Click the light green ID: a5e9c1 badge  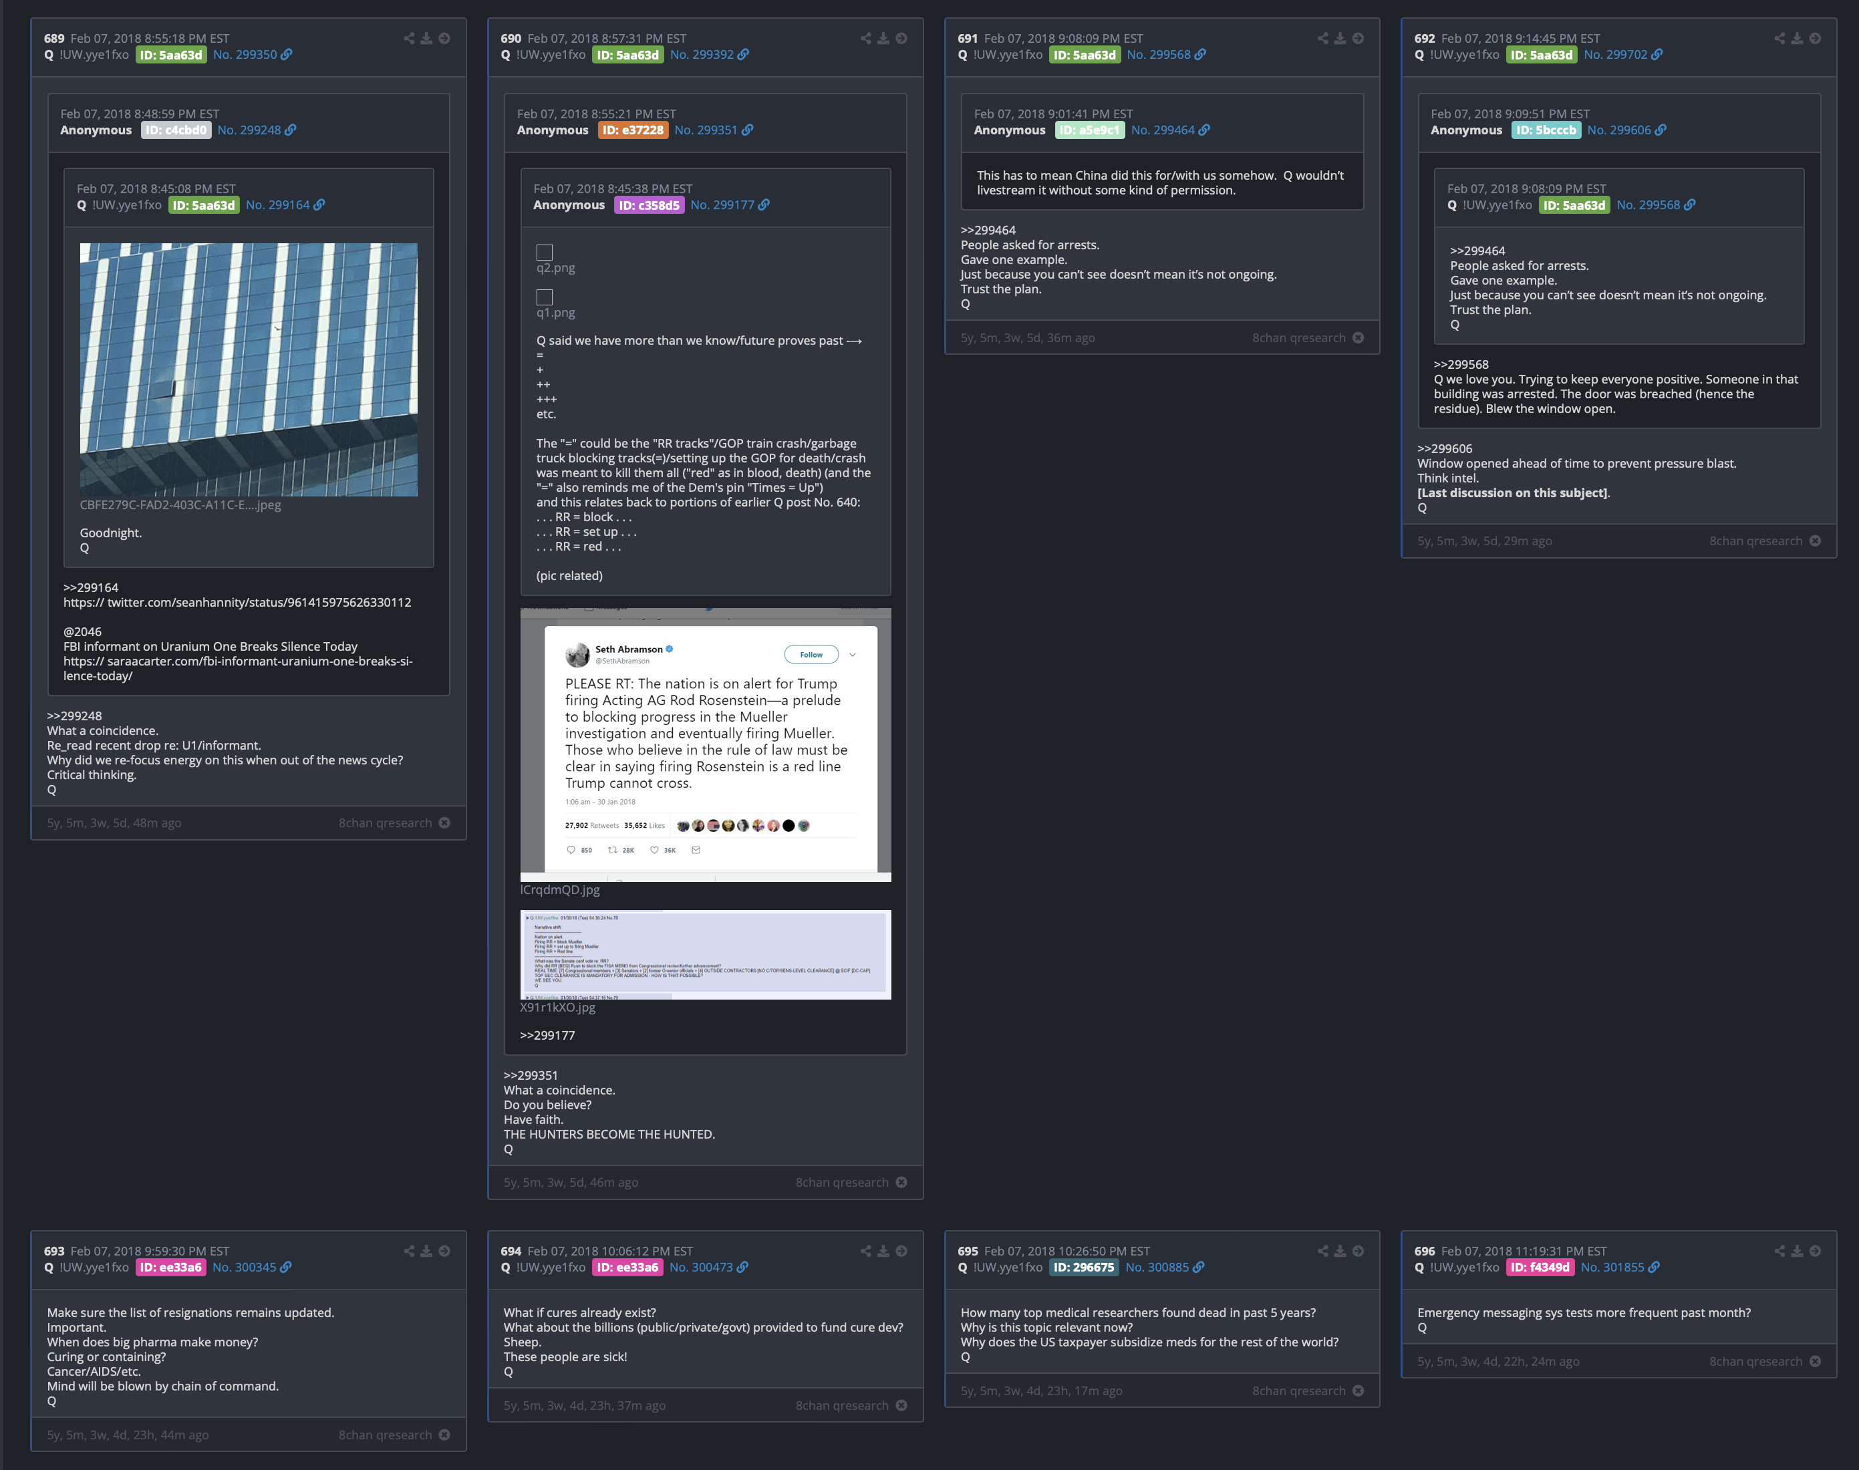[x=1090, y=130]
